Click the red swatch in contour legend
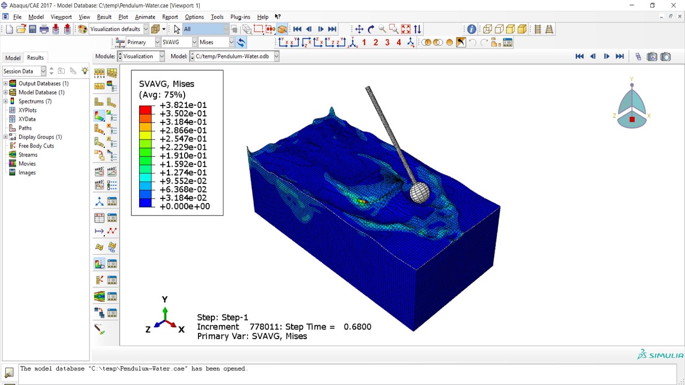This screenshot has width=685, height=385. click(145, 110)
